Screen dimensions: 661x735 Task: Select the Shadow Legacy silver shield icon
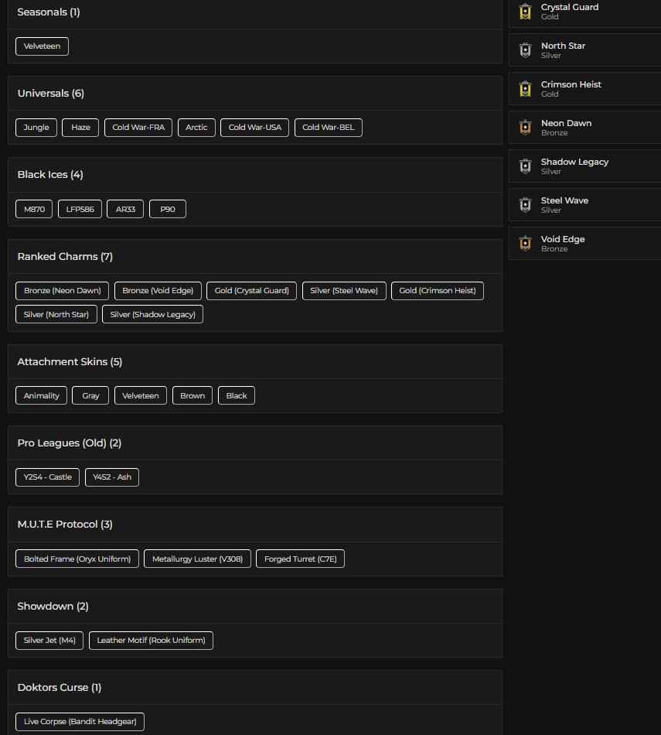pyautogui.click(x=526, y=166)
